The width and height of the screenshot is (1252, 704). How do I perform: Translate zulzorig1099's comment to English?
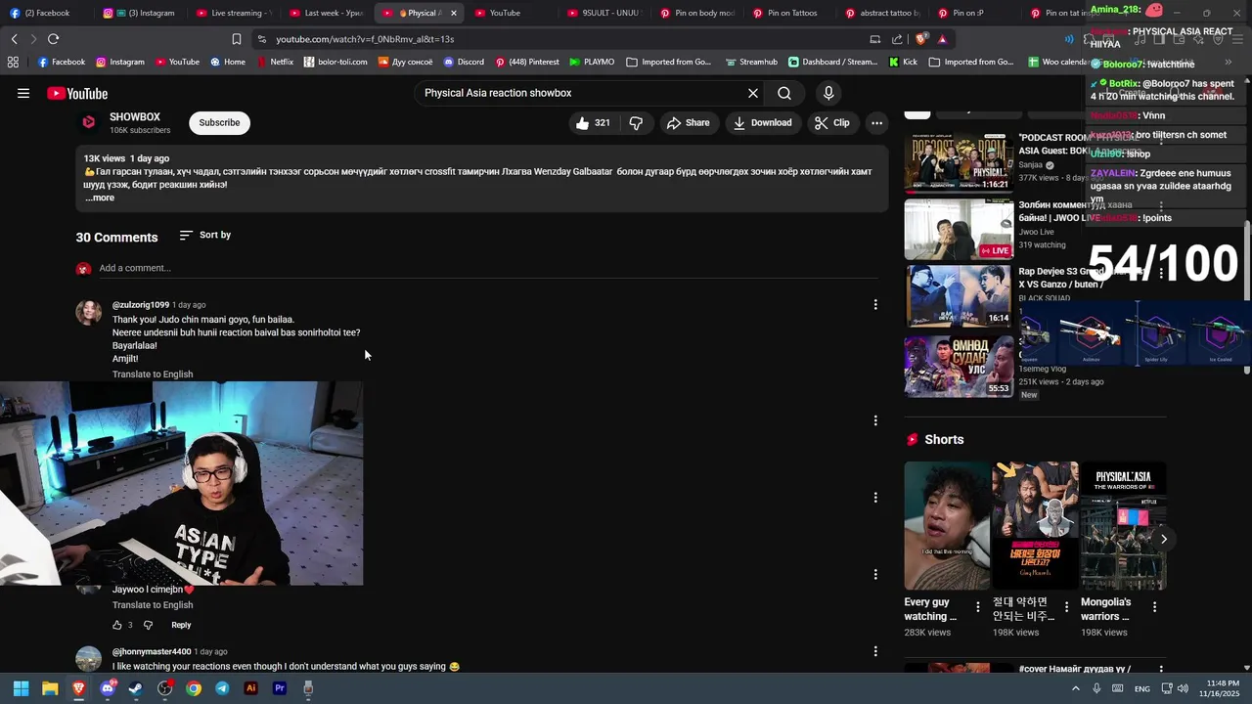click(x=153, y=374)
